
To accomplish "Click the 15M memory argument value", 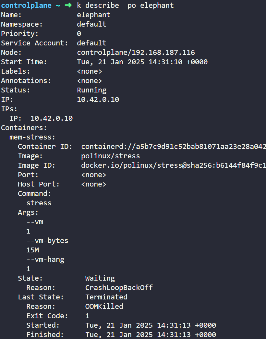I will 33,250.
